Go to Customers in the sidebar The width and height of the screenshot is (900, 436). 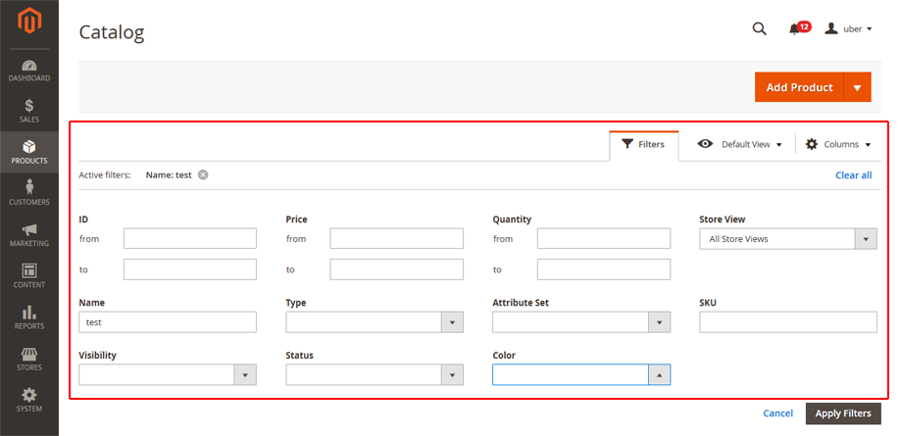tap(29, 193)
